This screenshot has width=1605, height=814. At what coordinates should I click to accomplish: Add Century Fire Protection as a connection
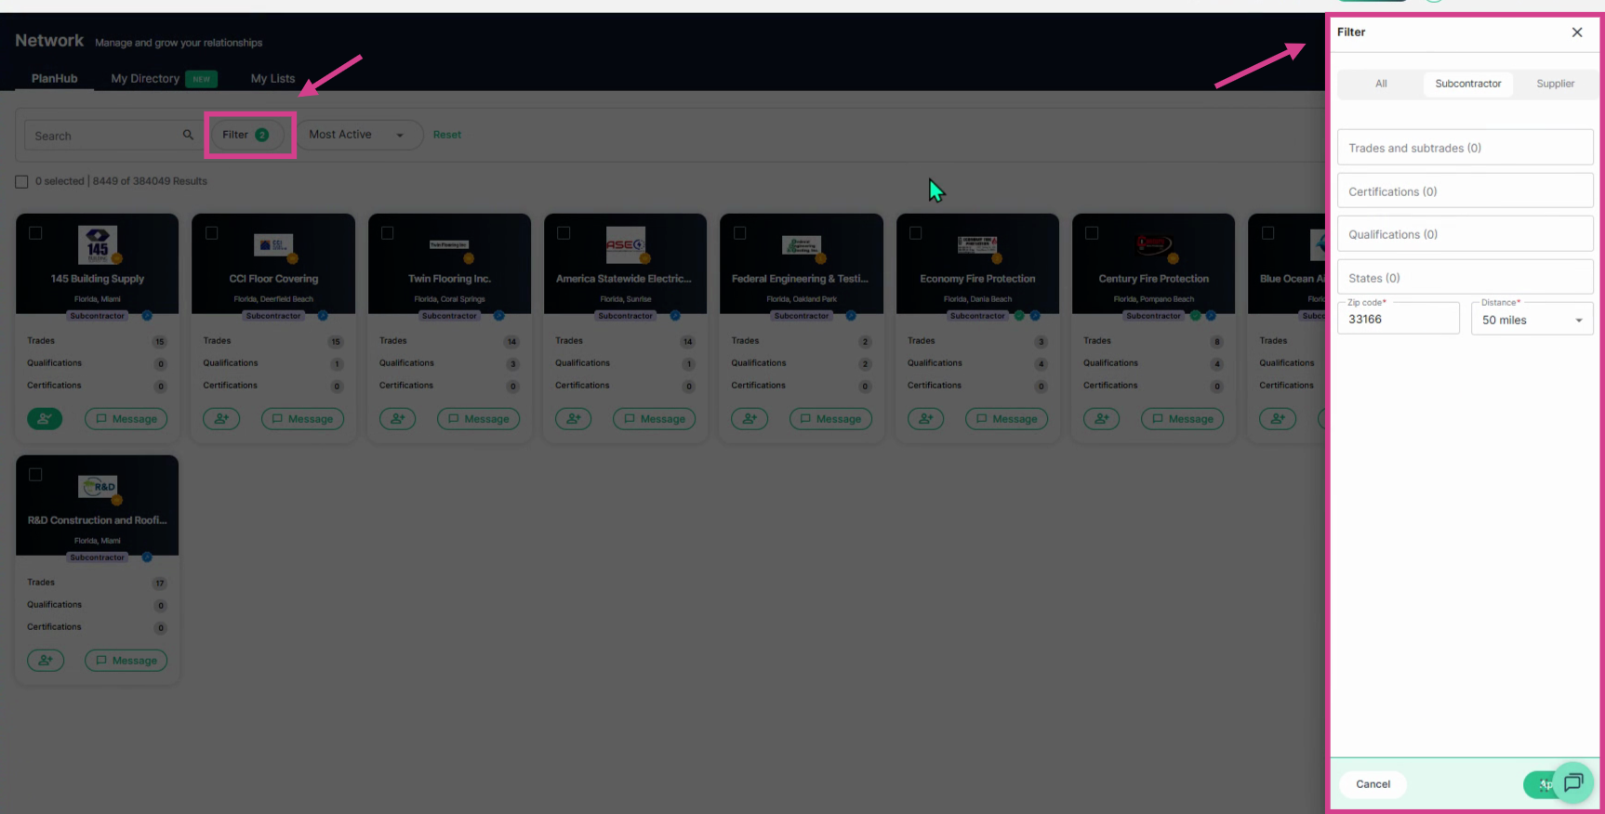tap(1101, 419)
